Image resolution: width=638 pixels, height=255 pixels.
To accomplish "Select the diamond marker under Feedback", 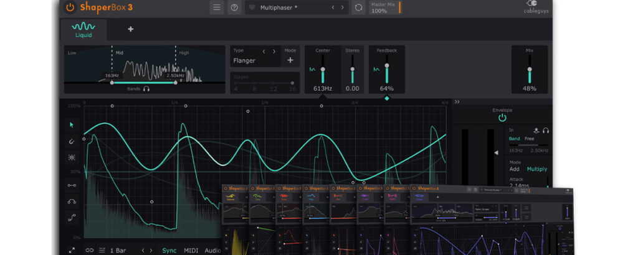I will pos(386,98).
